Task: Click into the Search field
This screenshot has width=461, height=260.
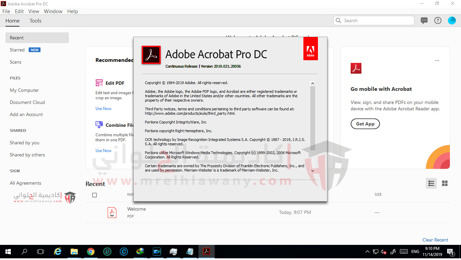Action: pyautogui.click(x=374, y=21)
